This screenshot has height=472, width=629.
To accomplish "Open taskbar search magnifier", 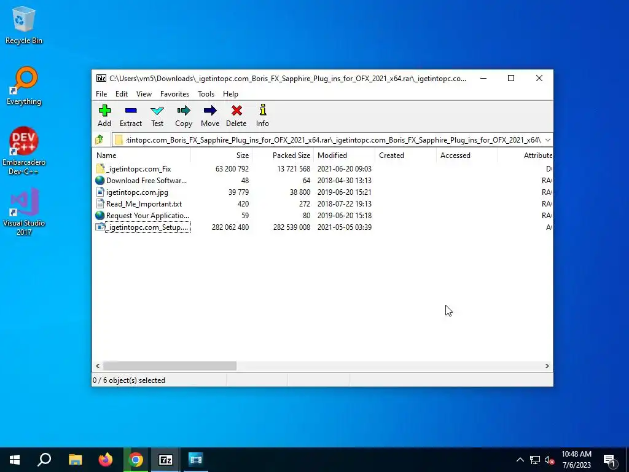I will pos(44,460).
